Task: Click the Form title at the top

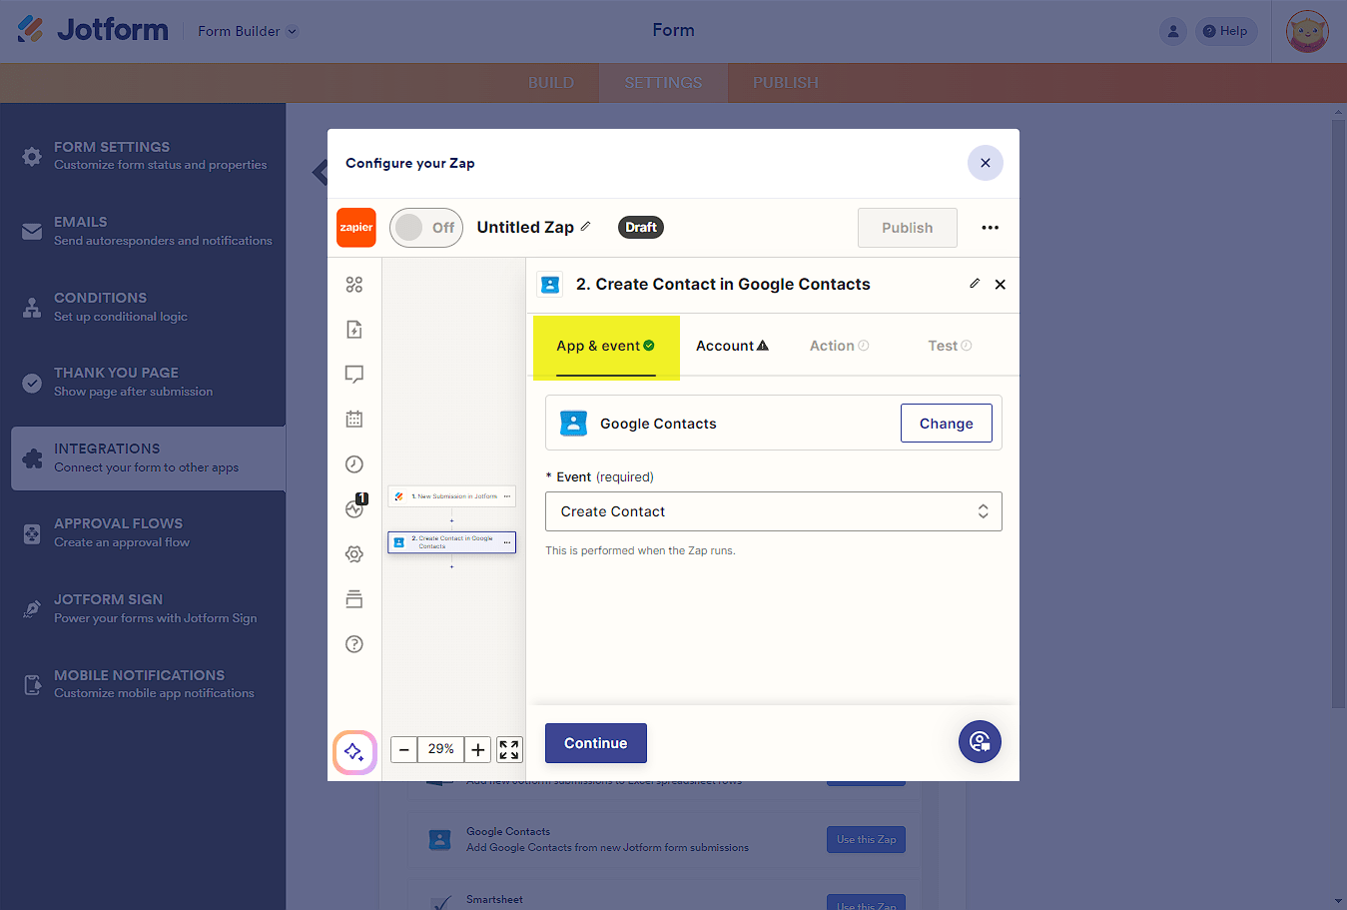Action: pyautogui.click(x=674, y=30)
